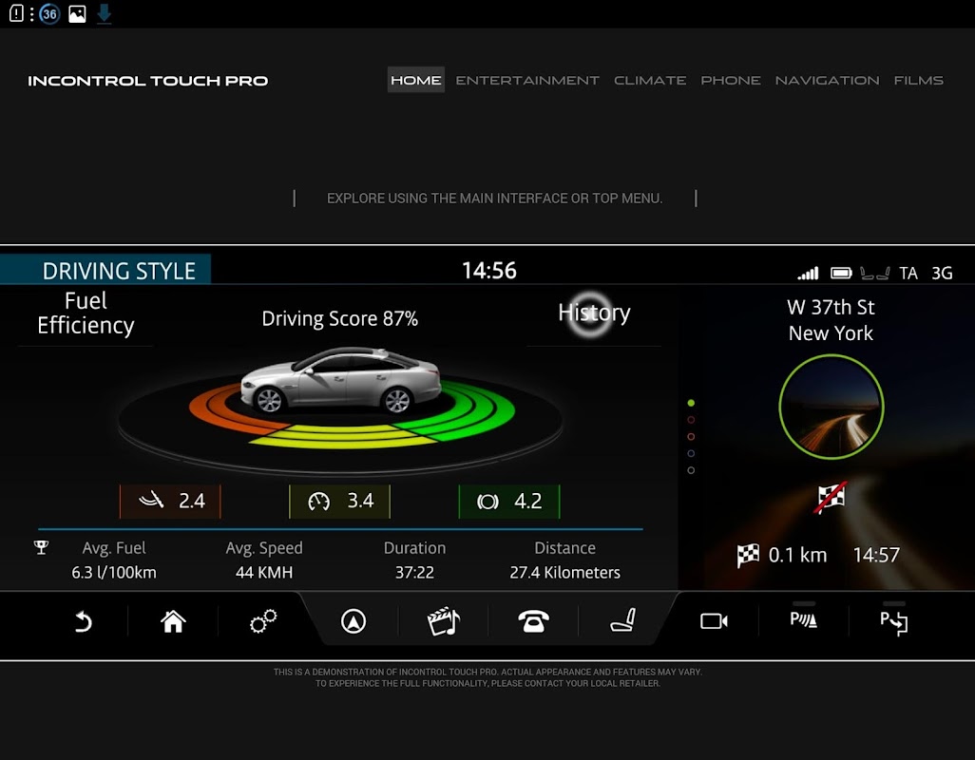Open the telephone icon
Image resolution: width=975 pixels, height=760 pixels.
[x=533, y=621]
